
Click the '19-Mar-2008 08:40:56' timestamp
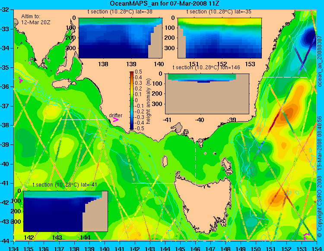(x=320, y=143)
